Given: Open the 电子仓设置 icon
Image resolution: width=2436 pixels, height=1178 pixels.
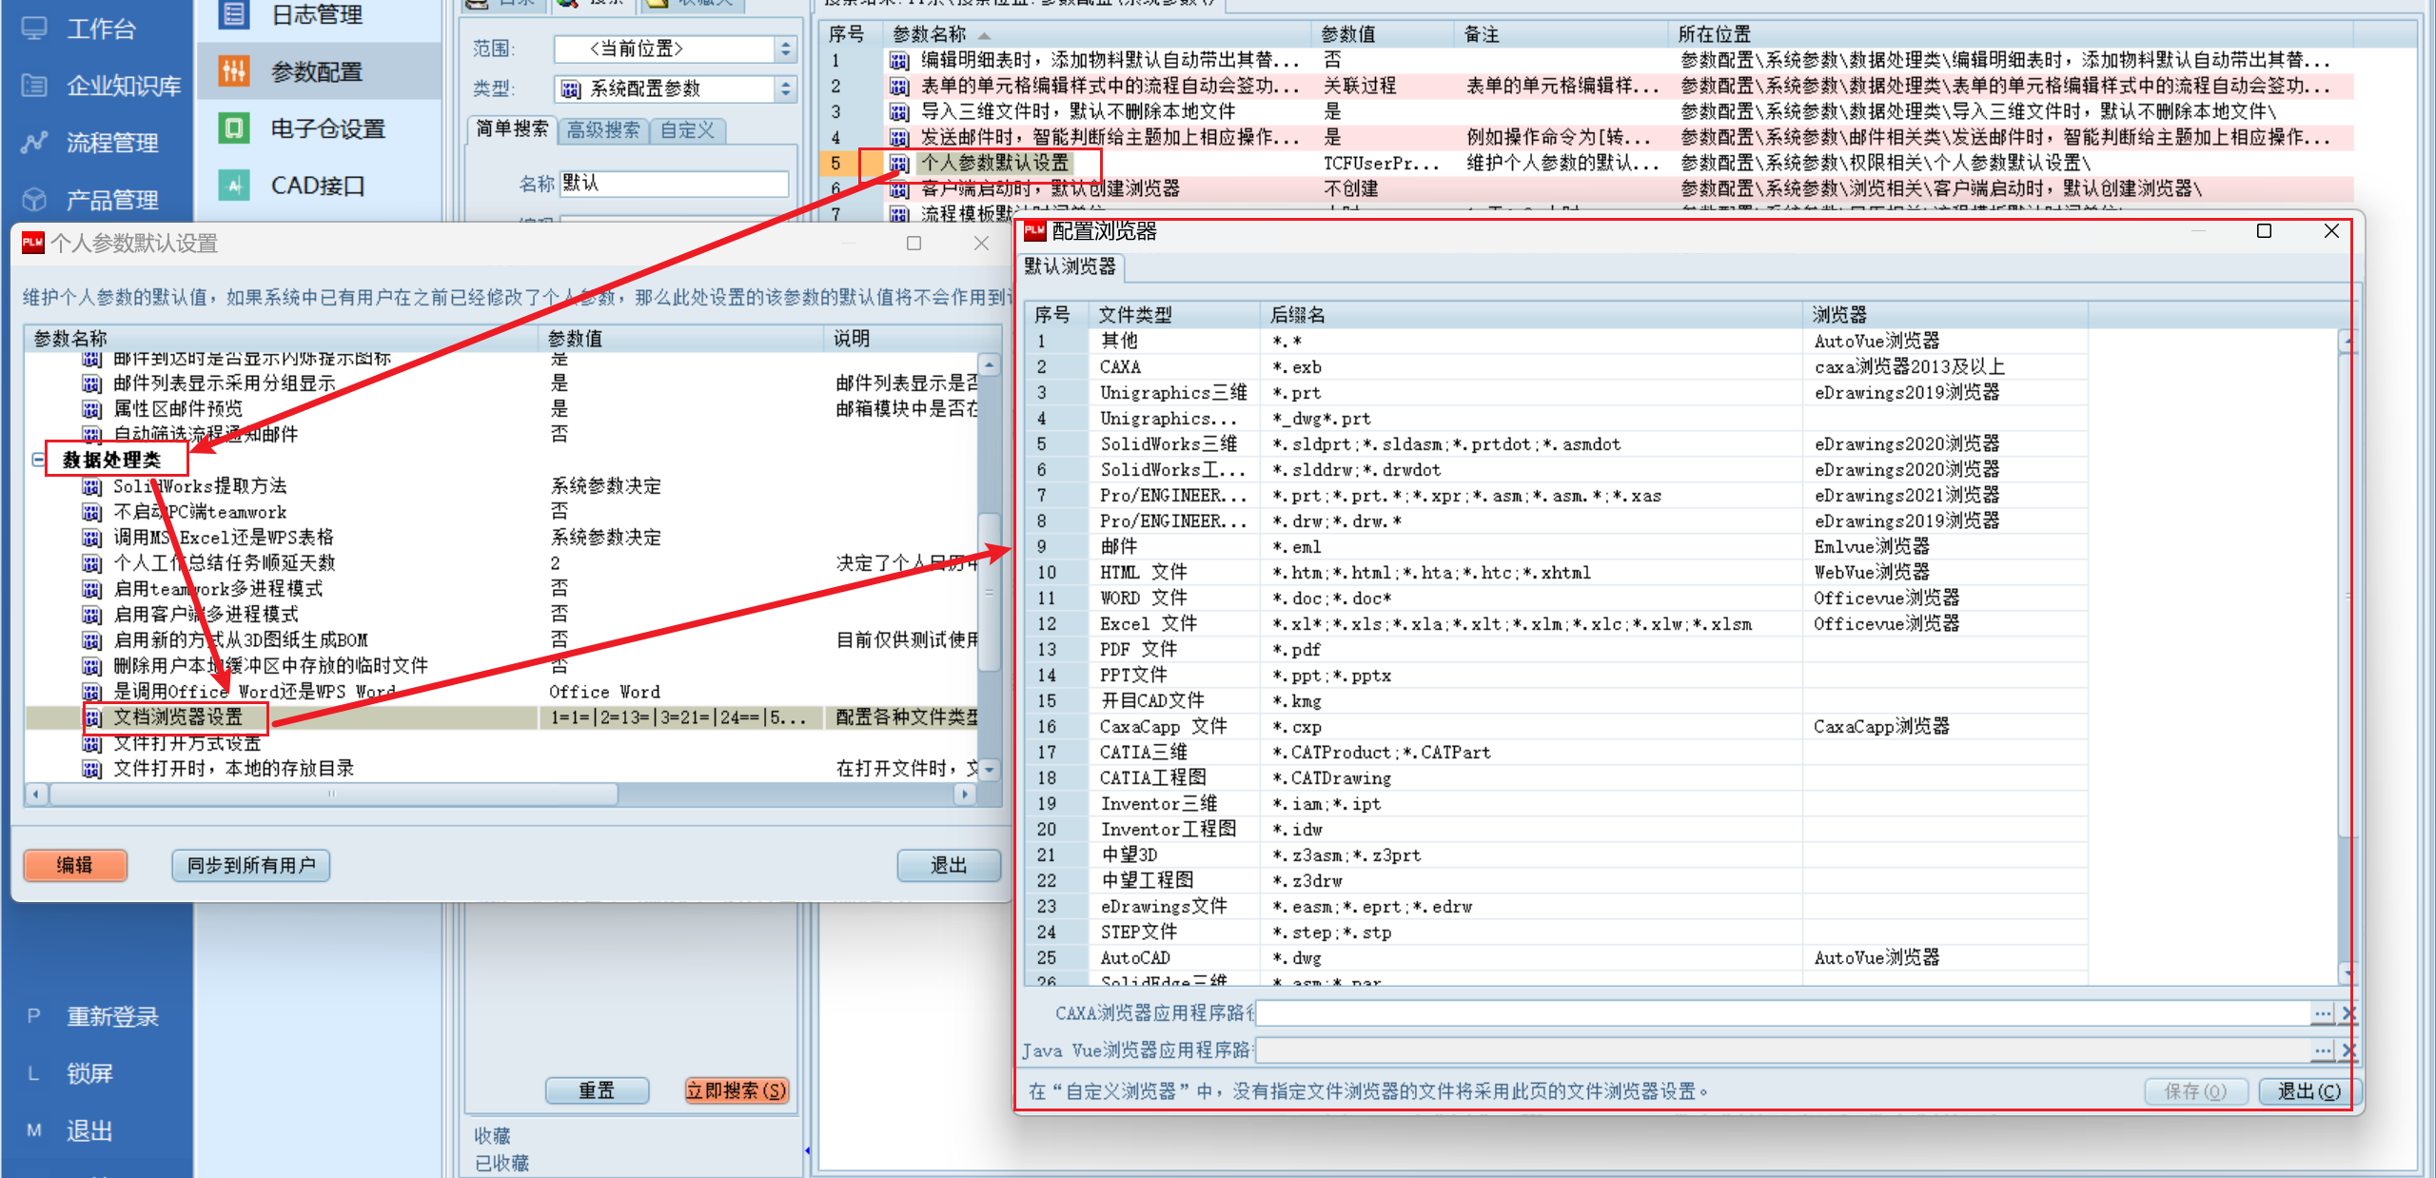Looking at the screenshot, I should click(x=234, y=128).
